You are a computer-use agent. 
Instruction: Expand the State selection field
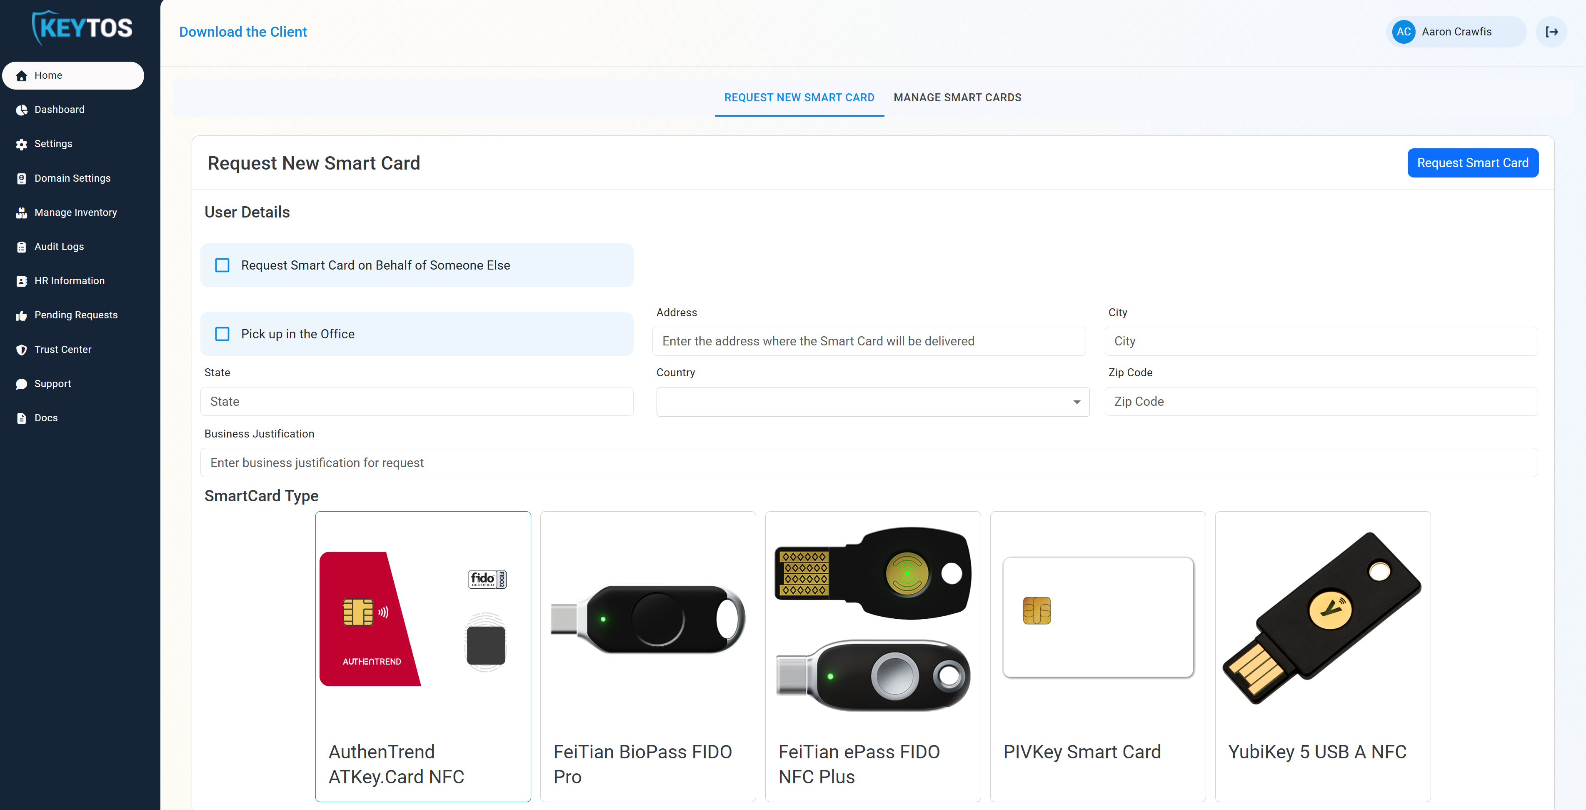coord(416,401)
